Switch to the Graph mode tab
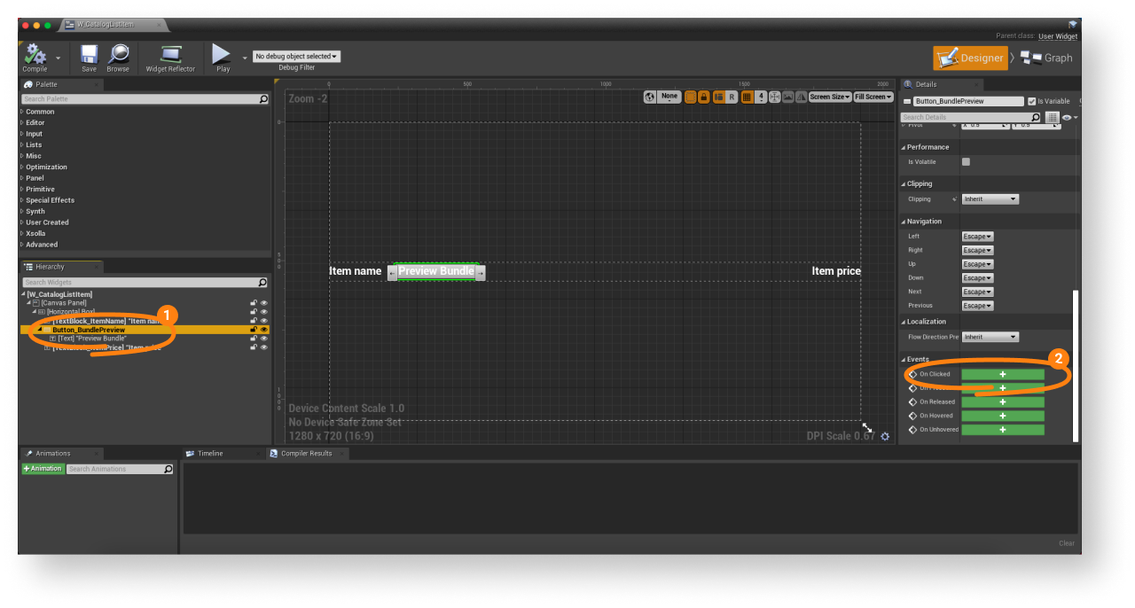The height and width of the screenshot is (608, 1135). (x=1047, y=58)
